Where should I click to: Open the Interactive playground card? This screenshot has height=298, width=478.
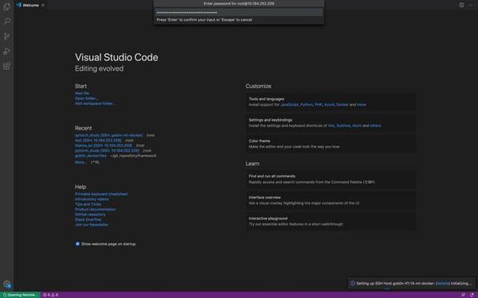(331, 221)
